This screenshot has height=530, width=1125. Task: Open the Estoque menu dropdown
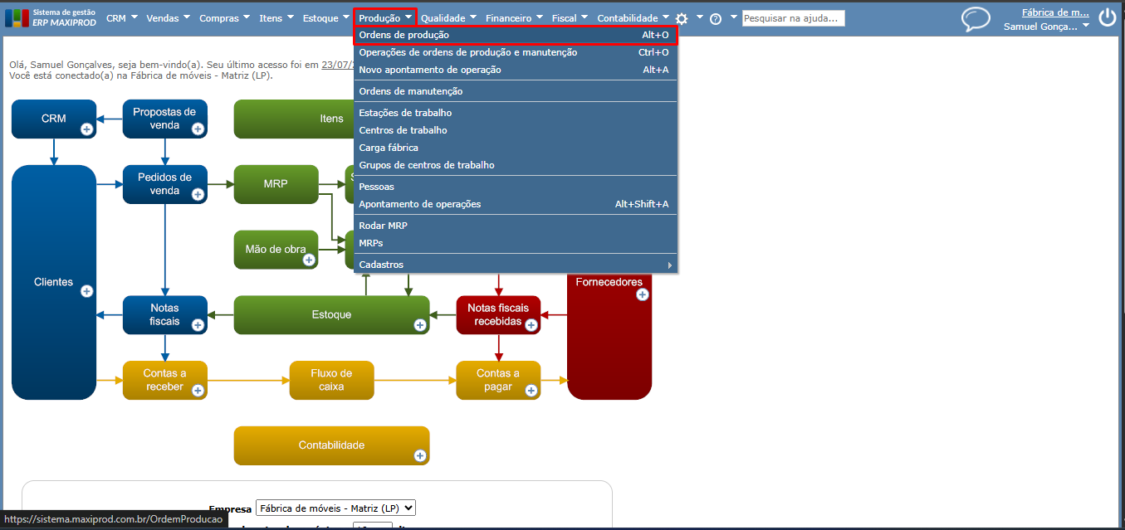[326, 18]
